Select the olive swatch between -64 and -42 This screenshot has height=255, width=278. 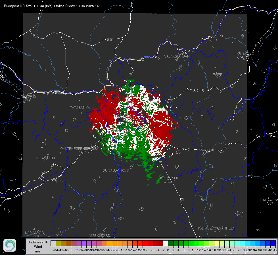[x=58, y=243]
